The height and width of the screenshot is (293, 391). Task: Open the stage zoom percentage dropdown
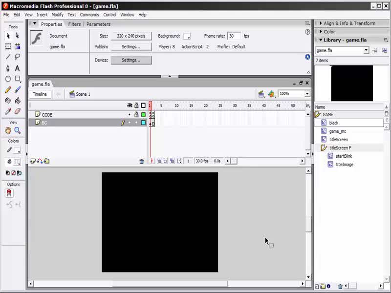coord(307,94)
